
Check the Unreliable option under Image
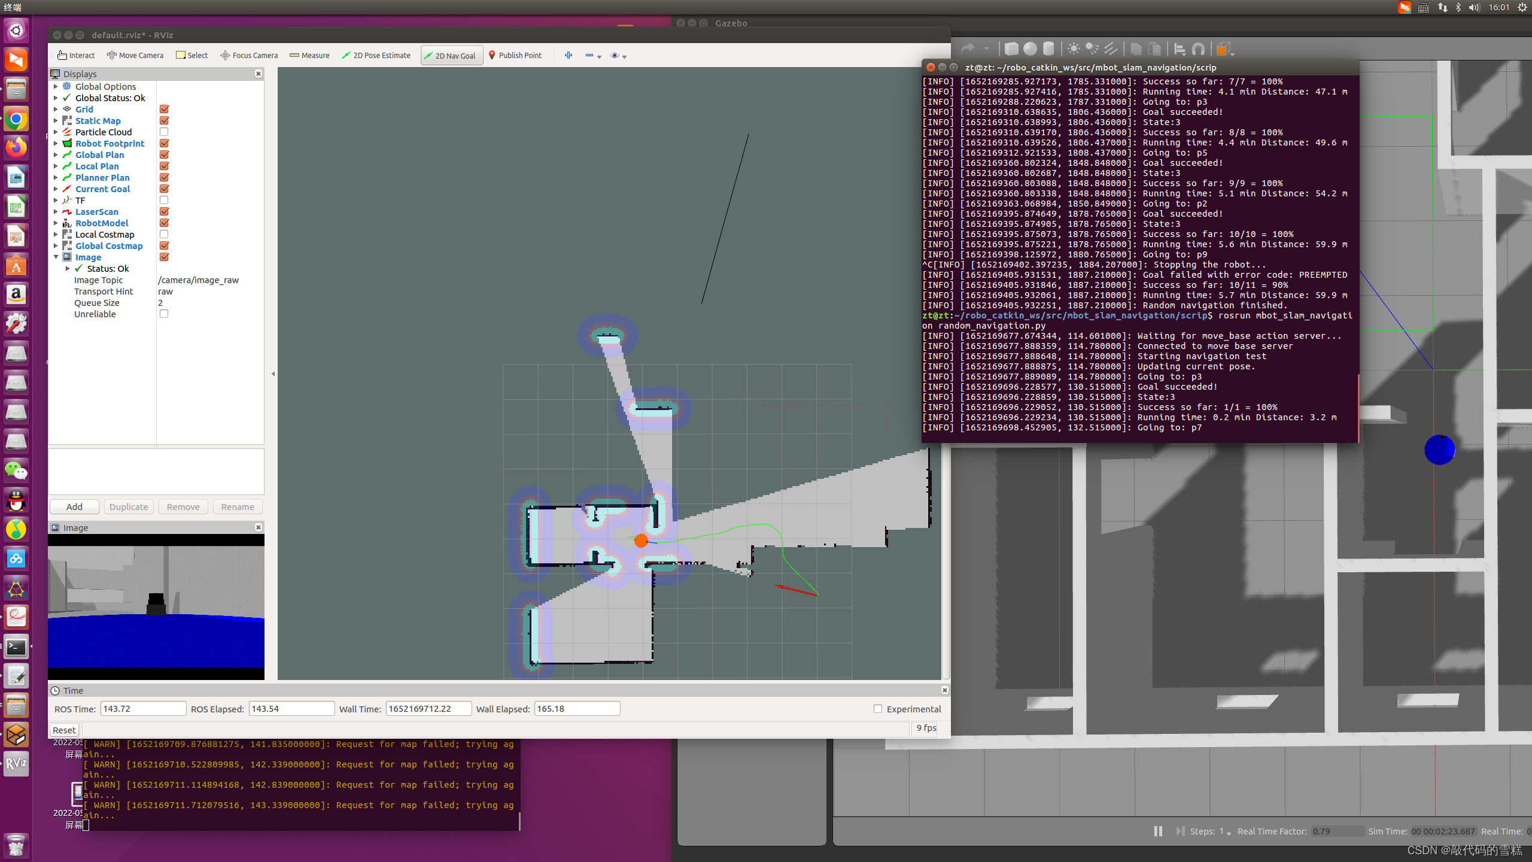tap(164, 314)
